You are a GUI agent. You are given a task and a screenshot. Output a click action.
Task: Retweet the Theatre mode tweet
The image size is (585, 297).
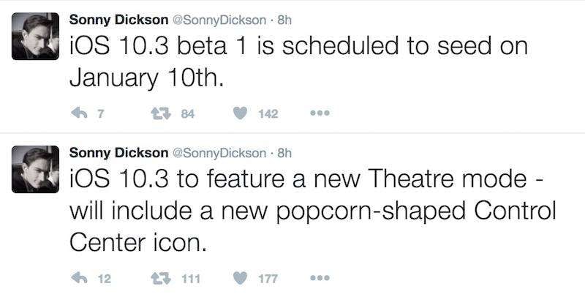pos(160,279)
